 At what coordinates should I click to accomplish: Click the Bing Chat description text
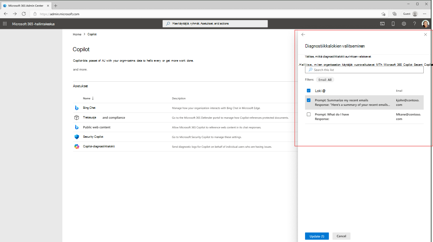216,108
